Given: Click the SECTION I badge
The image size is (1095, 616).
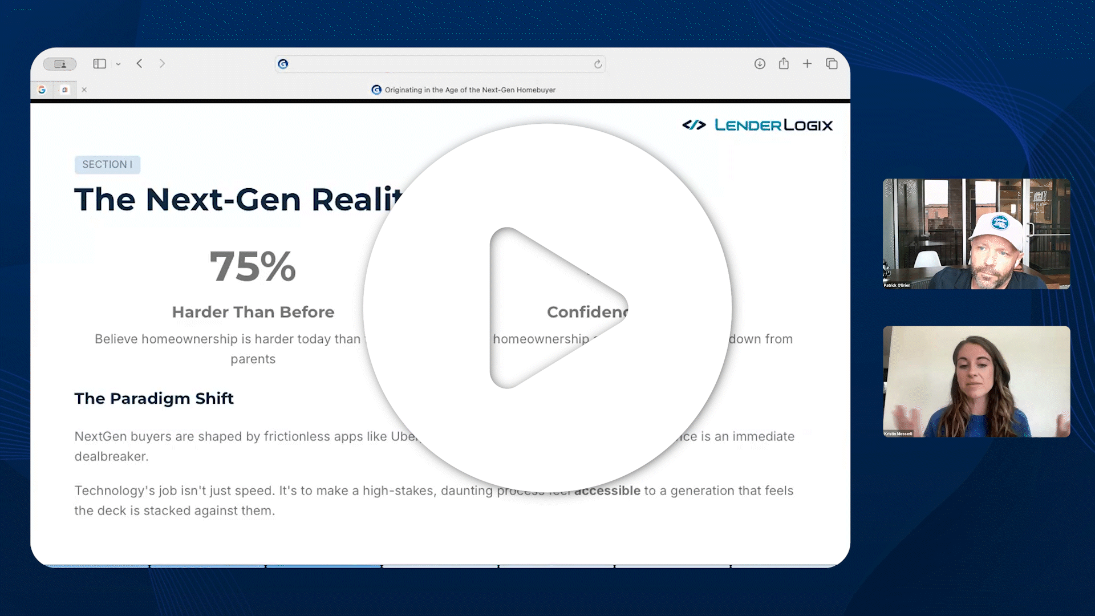Looking at the screenshot, I should coord(107,164).
